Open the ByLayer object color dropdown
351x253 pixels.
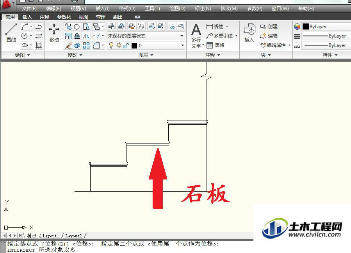pyautogui.click(x=326, y=27)
